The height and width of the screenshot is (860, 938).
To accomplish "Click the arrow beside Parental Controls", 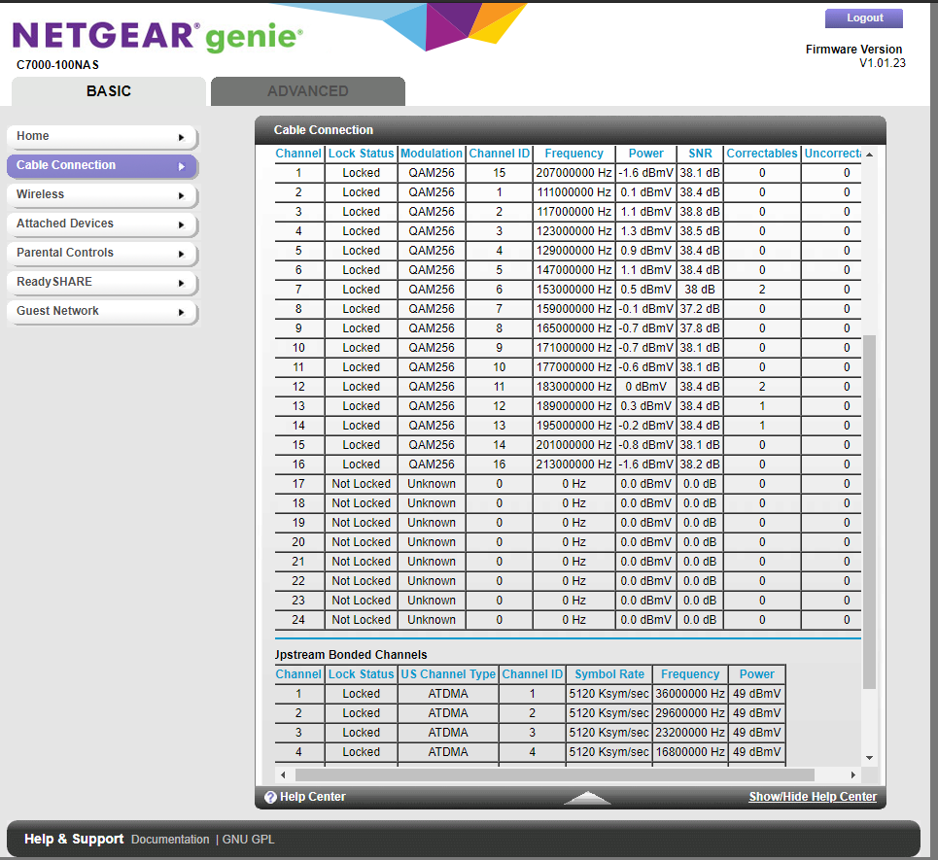I will click(x=181, y=254).
